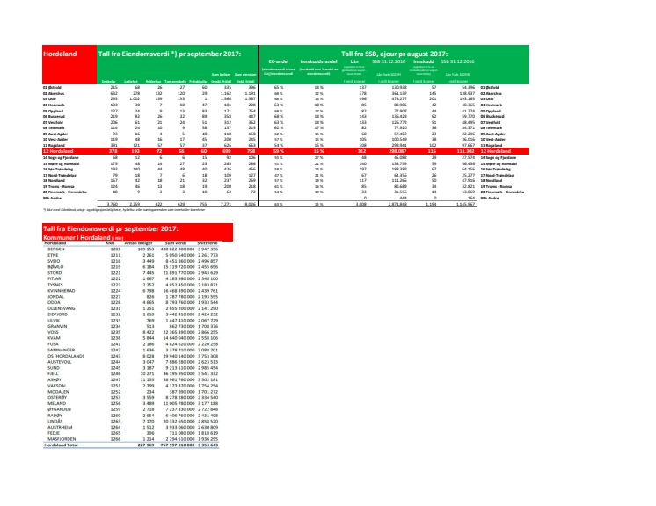Select municipality name 'ASKØY'
Viewport: 656px width, 506px height.
[x=55, y=379]
